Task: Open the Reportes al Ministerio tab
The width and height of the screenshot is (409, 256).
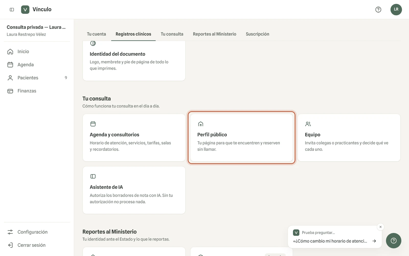Action: tap(214, 34)
